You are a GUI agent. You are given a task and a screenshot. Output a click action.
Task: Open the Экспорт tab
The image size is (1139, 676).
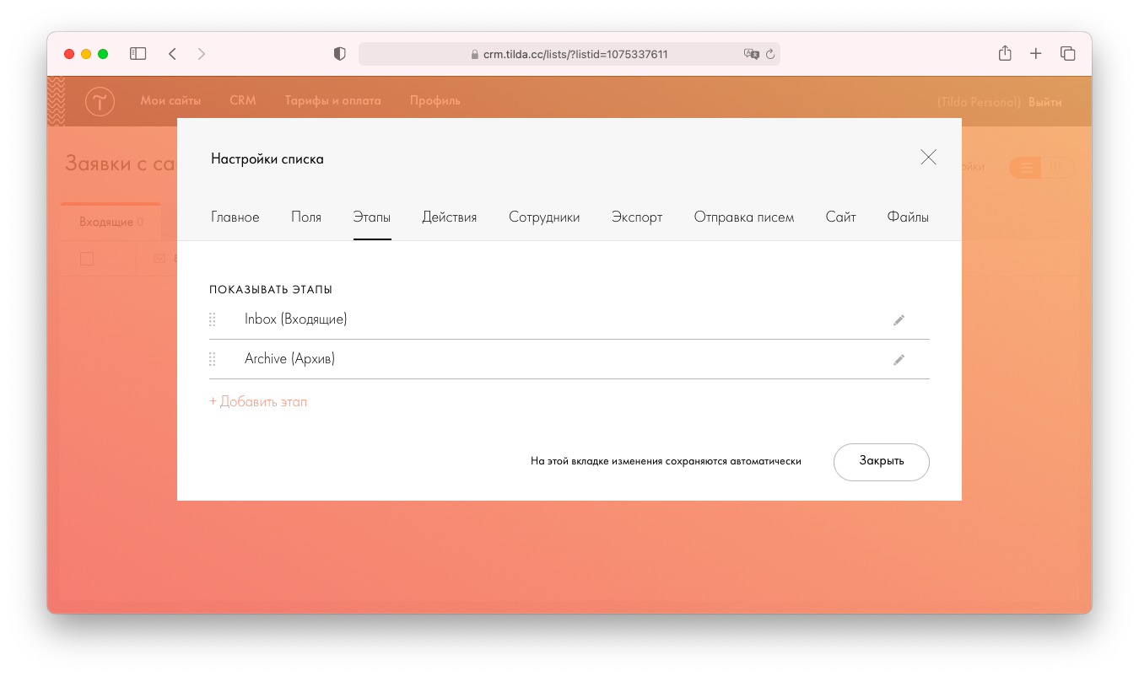tap(637, 217)
